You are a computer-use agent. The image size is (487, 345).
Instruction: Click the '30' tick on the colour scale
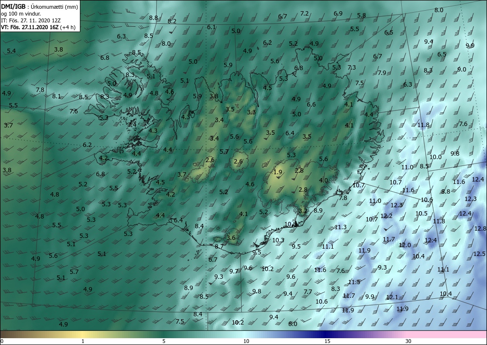point(409,341)
